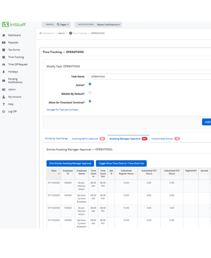
Task: Sort by Time Clock Out column
Action: coord(103,174)
